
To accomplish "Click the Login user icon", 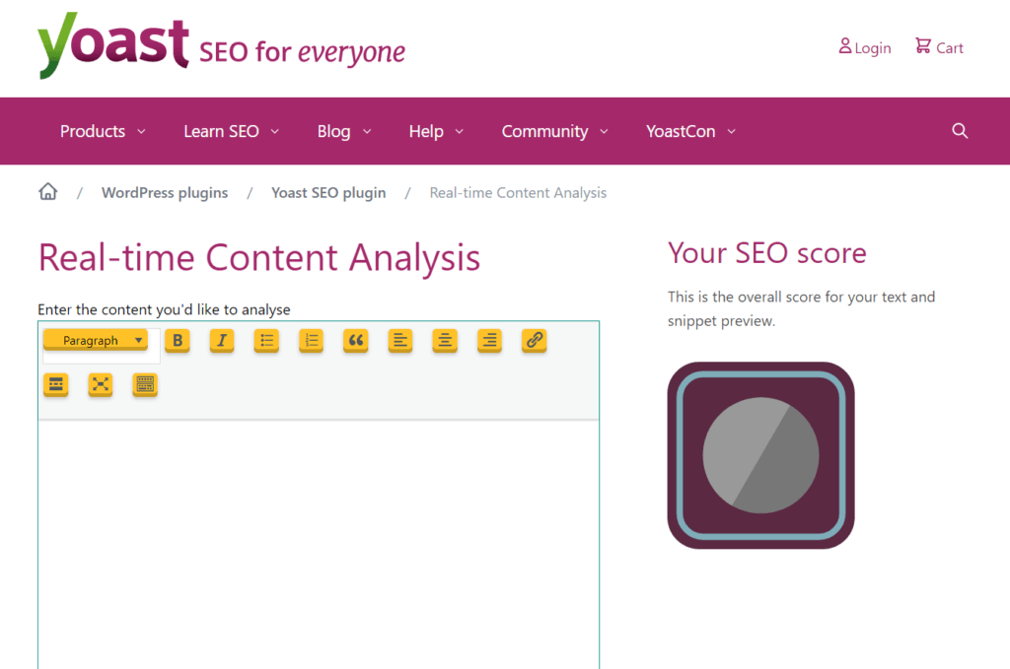I will 845,45.
